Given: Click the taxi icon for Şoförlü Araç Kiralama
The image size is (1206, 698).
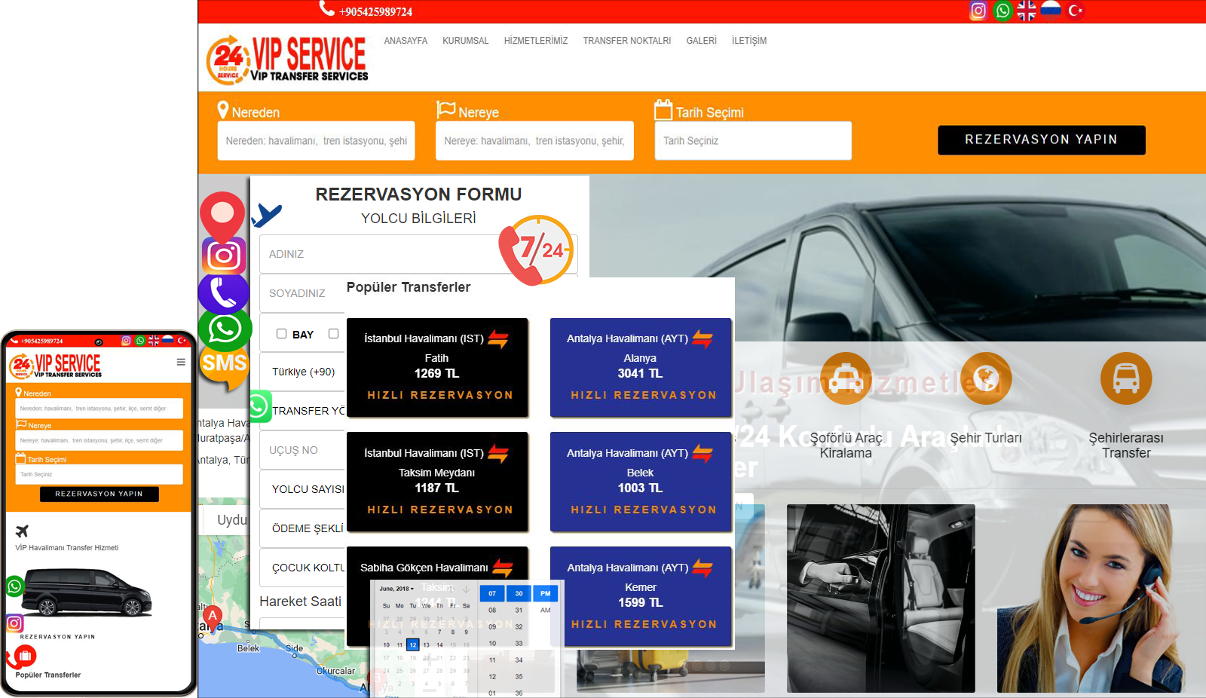Looking at the screenshot, I should point(846,378).
